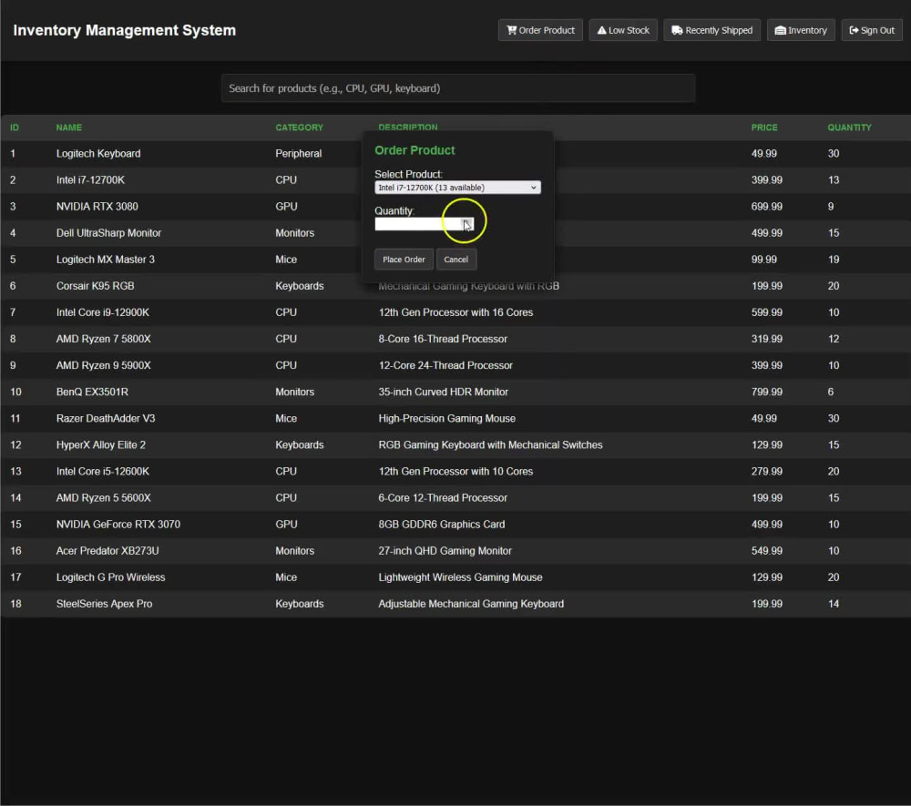Screen dimensions: 911x806
Task: Click the 12-Core 24-Thread Processor description
Action: 445,365
